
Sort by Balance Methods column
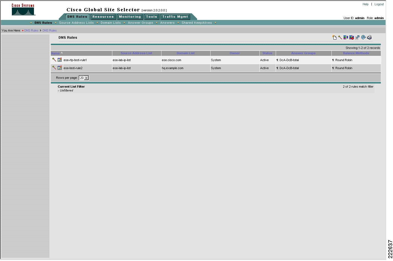coord(356,53)
